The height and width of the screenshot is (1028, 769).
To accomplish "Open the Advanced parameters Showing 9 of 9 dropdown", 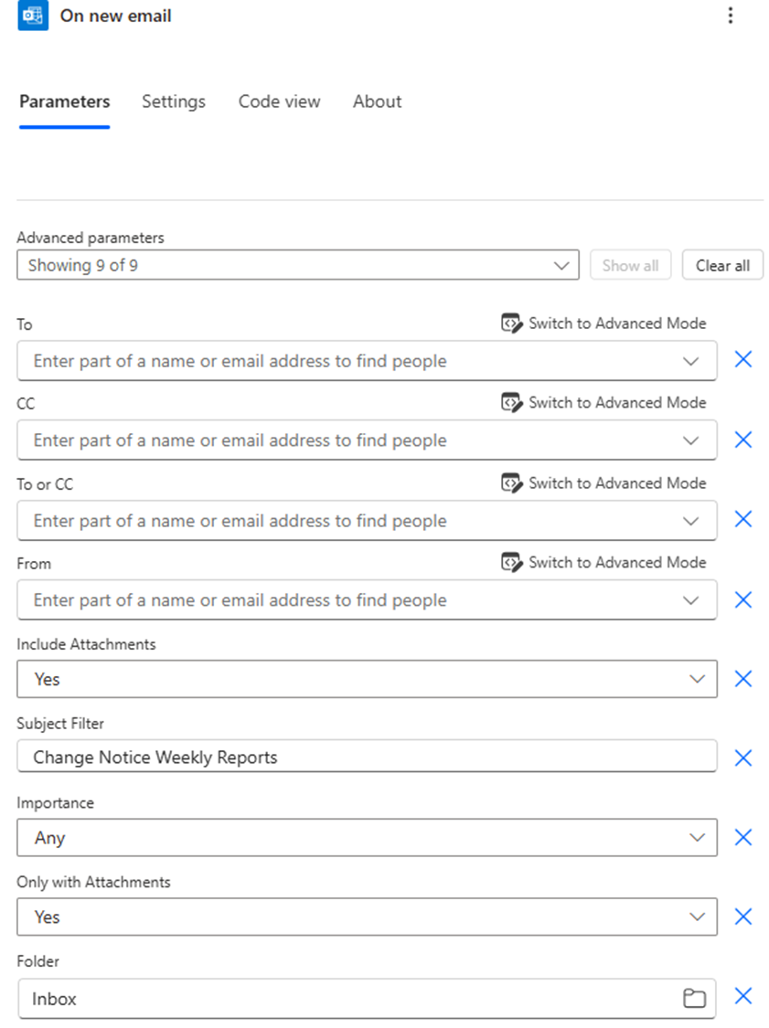I will pos(561,264).
